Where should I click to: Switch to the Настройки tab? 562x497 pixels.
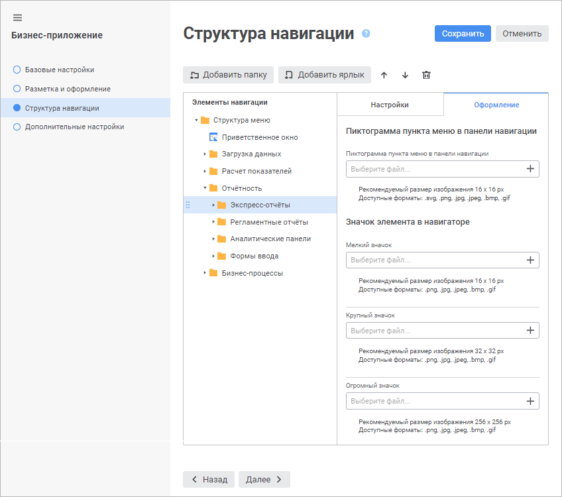[x=390, y=105]
